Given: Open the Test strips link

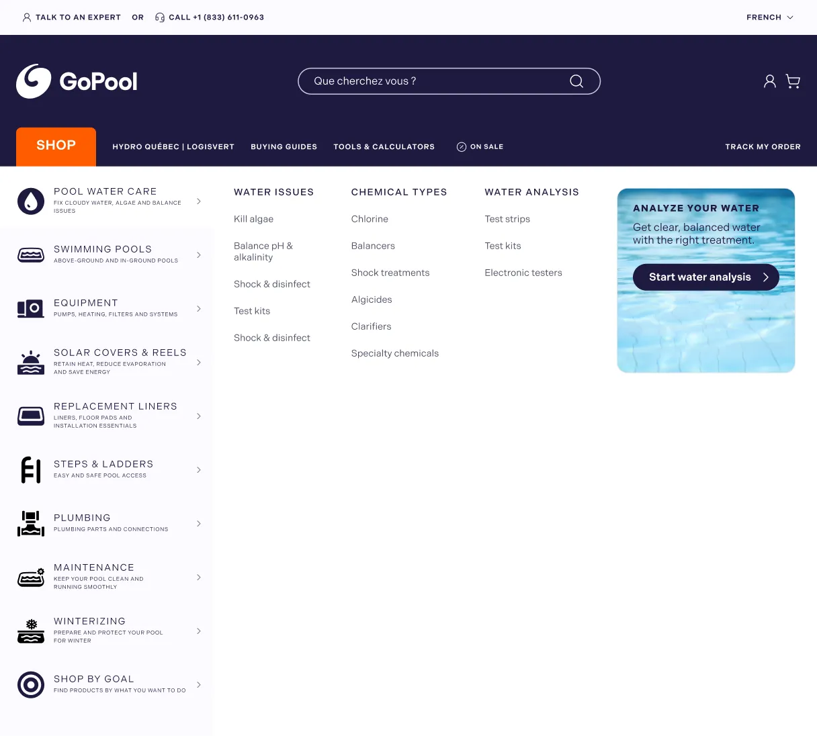Looking at the screenshot, I should coord(507,219).
